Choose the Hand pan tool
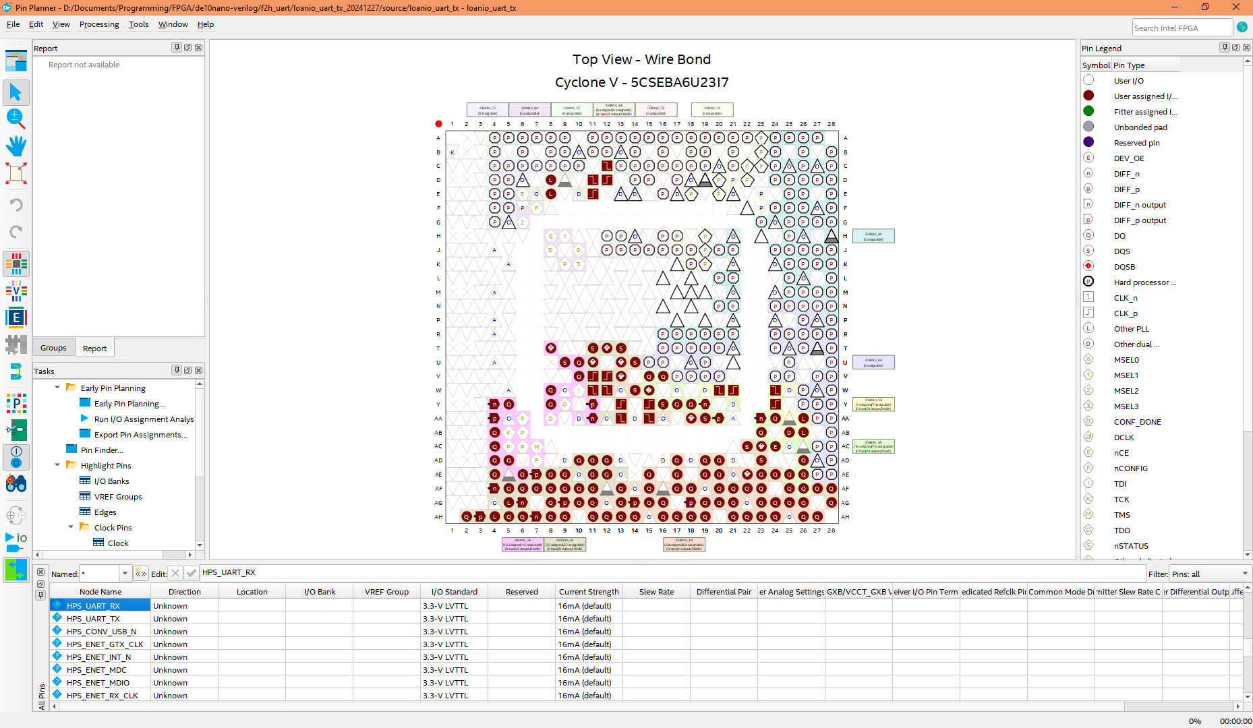The width and height of the screenshot is (1253, 728). tap(16, 146)
